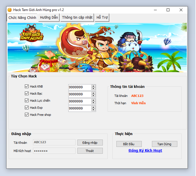Select the Hỗ Trợ tab
Viewport: 196px width, 176px height.
tap(102, 18)
